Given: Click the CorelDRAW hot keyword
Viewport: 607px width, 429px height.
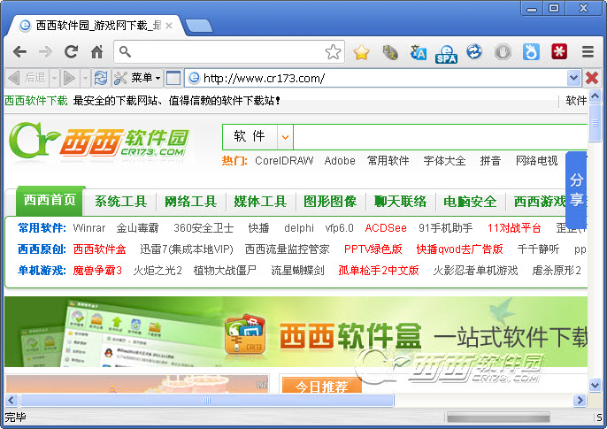Looking at the screenshot, I should [x=284, y=160].
